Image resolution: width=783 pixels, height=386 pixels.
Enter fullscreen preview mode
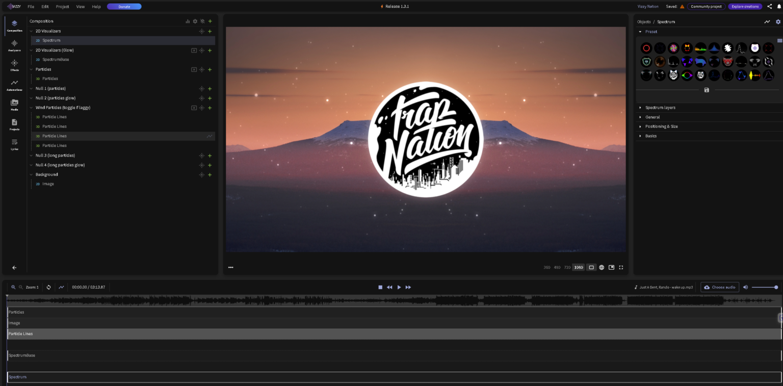pos(621,267)
